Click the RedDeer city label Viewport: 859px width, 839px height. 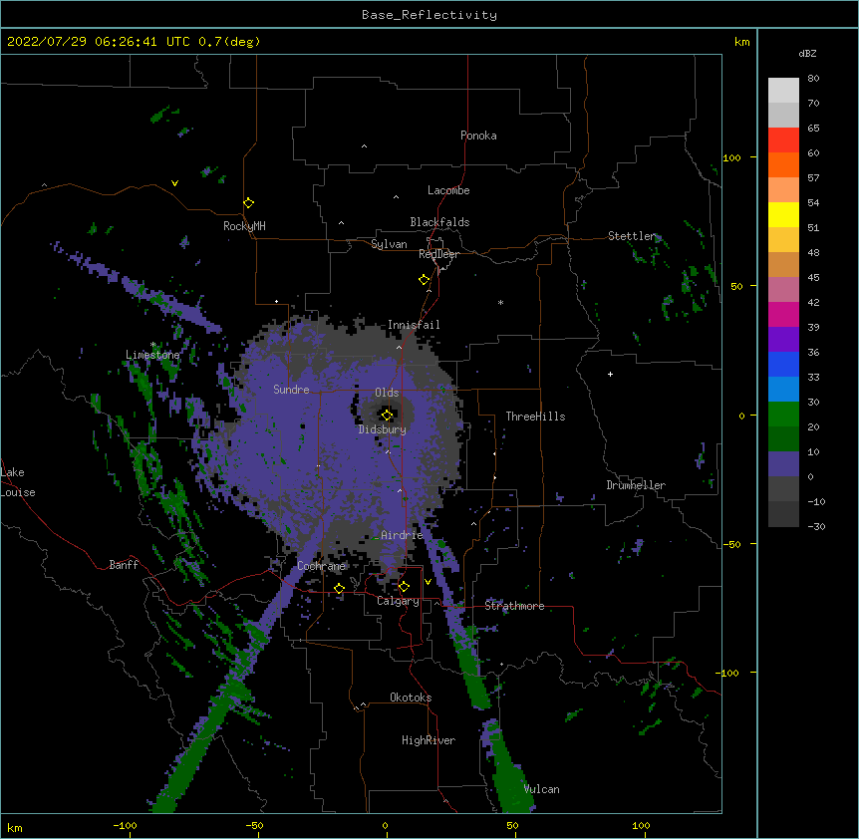pos(438,254)
